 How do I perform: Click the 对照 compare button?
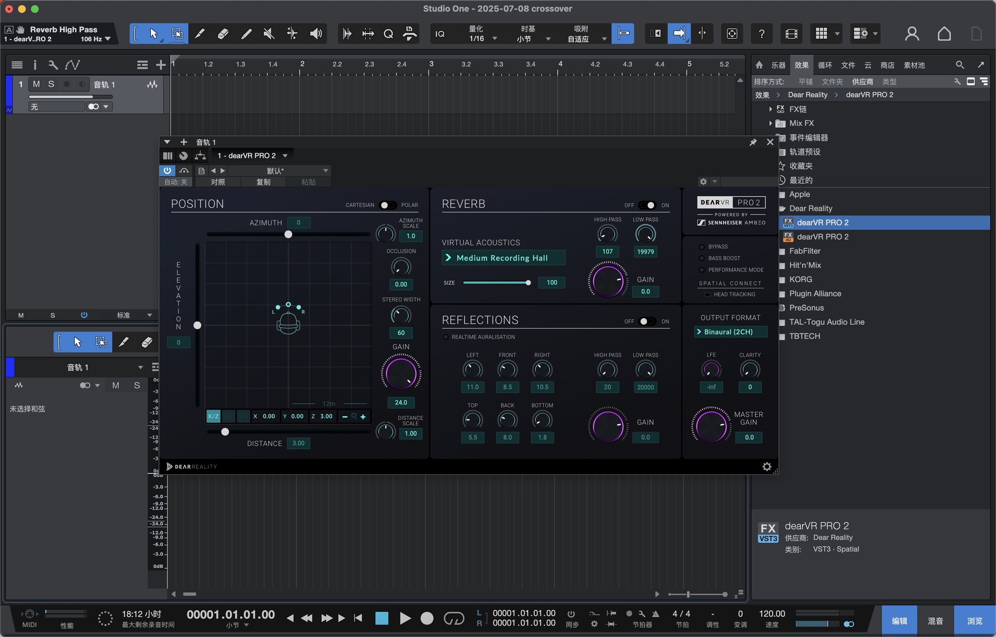[x=218, y=182]
